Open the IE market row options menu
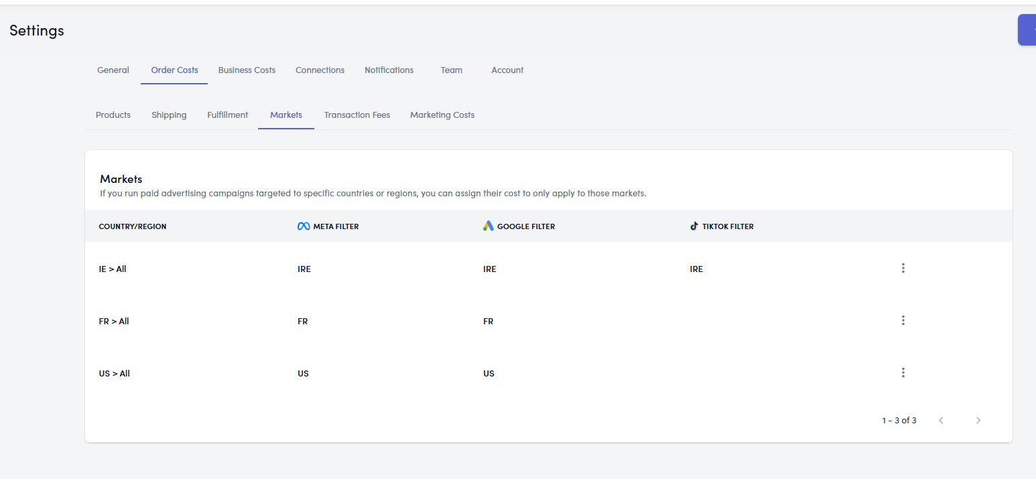The image size is (1036, 479). (x=903, y=268)
